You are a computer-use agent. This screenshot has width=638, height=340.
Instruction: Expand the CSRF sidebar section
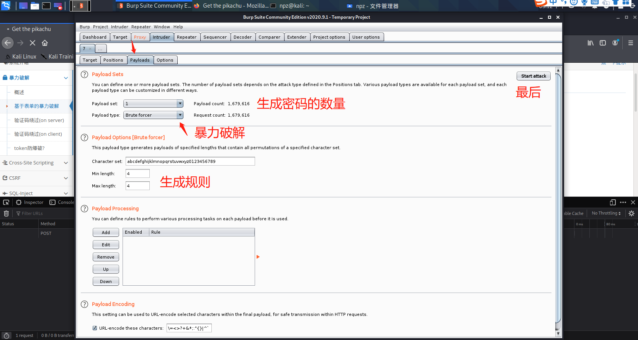coord(66,178)
